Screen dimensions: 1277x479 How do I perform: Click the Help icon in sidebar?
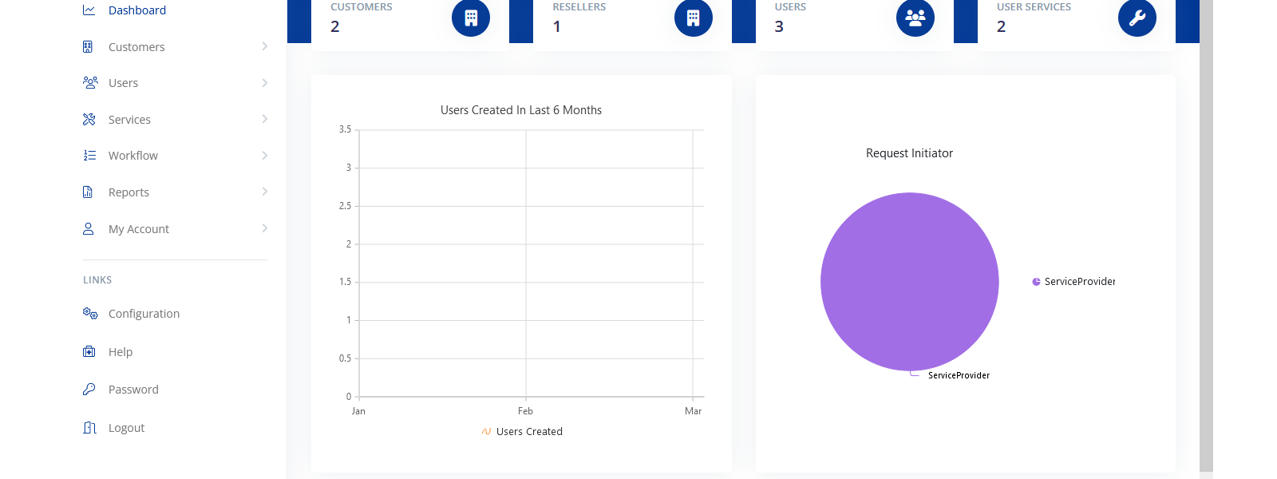tap(89, 352)
